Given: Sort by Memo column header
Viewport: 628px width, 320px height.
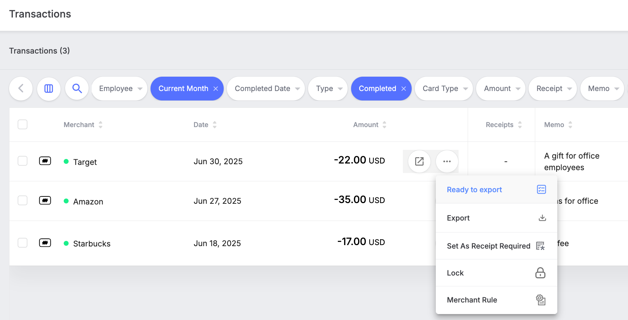Looking at the screenshot, I should tap(558, 125).
